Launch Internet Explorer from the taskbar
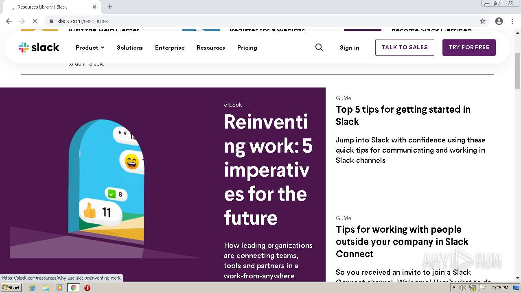Viewport: 521px width, 293px height. point(33,288)
